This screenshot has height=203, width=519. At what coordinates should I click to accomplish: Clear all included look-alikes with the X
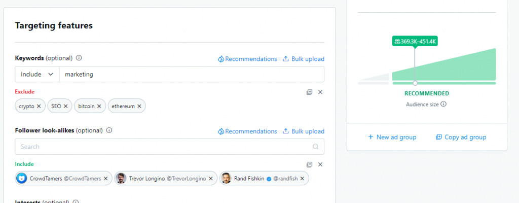point(320,164)
